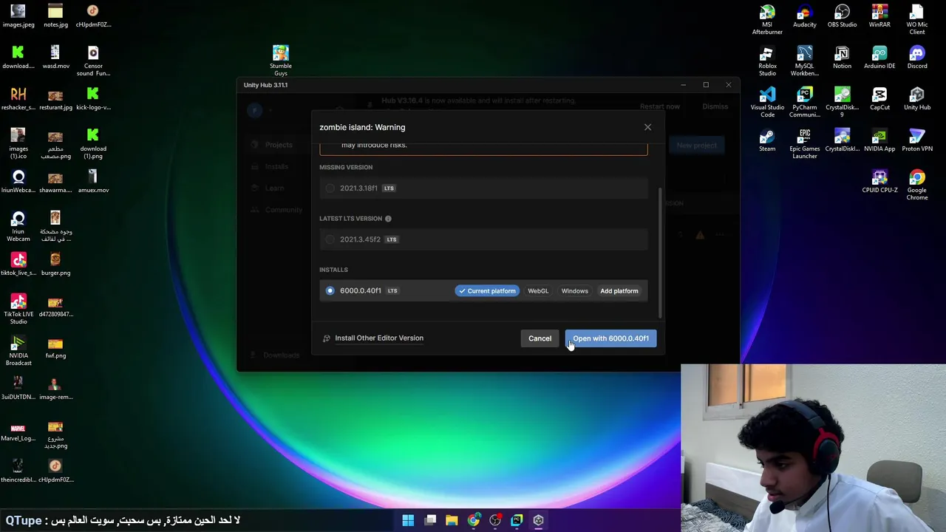Open NVIDIA App desktop shortcut
The width and height of the screenshot is (946, 532).
coord(879,140)
